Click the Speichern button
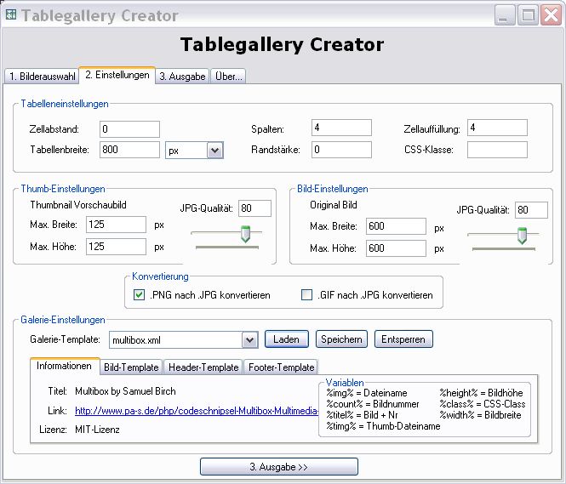The width and height of the screenshot is (566, 484). 342,339
